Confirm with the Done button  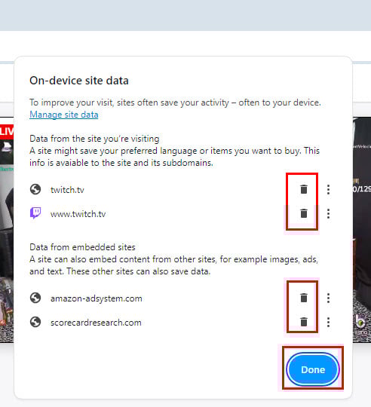(x=313, y=369)
